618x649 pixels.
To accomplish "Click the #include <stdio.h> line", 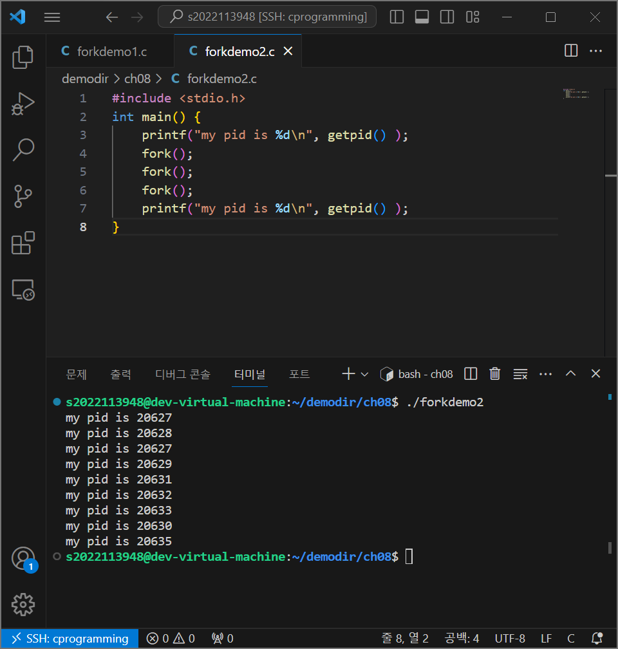I will 179,98.
